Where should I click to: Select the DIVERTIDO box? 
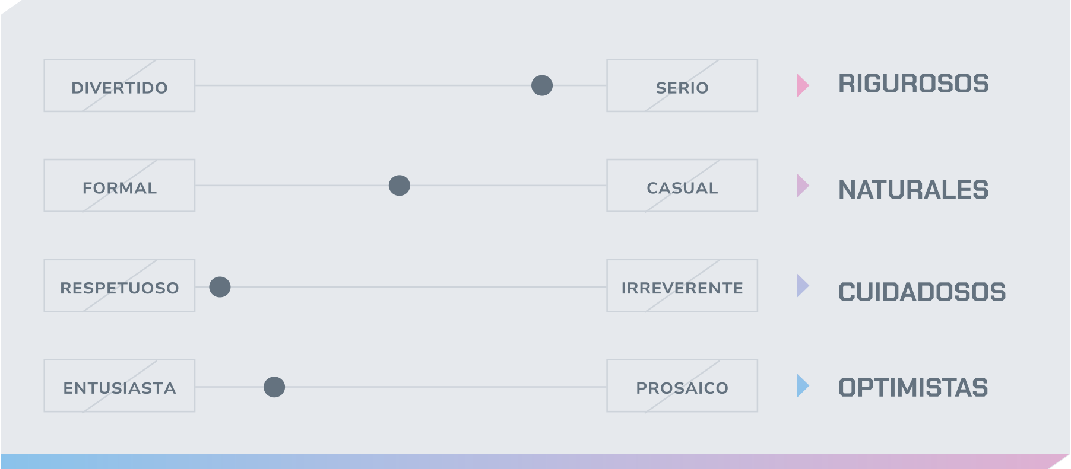pyautogui.click(x=119, y=85)
